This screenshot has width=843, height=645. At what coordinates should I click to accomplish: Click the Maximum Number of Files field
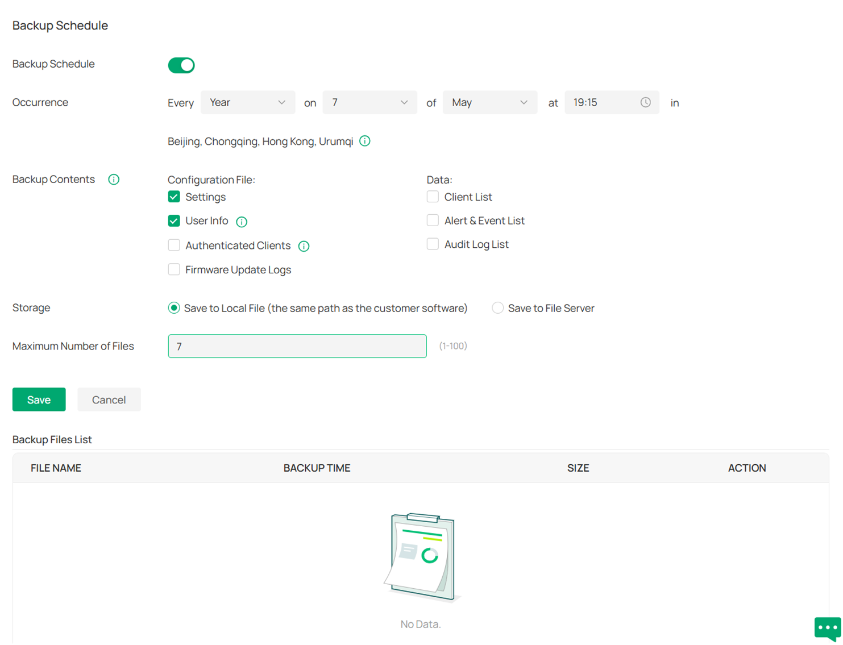tap(297, 346)
